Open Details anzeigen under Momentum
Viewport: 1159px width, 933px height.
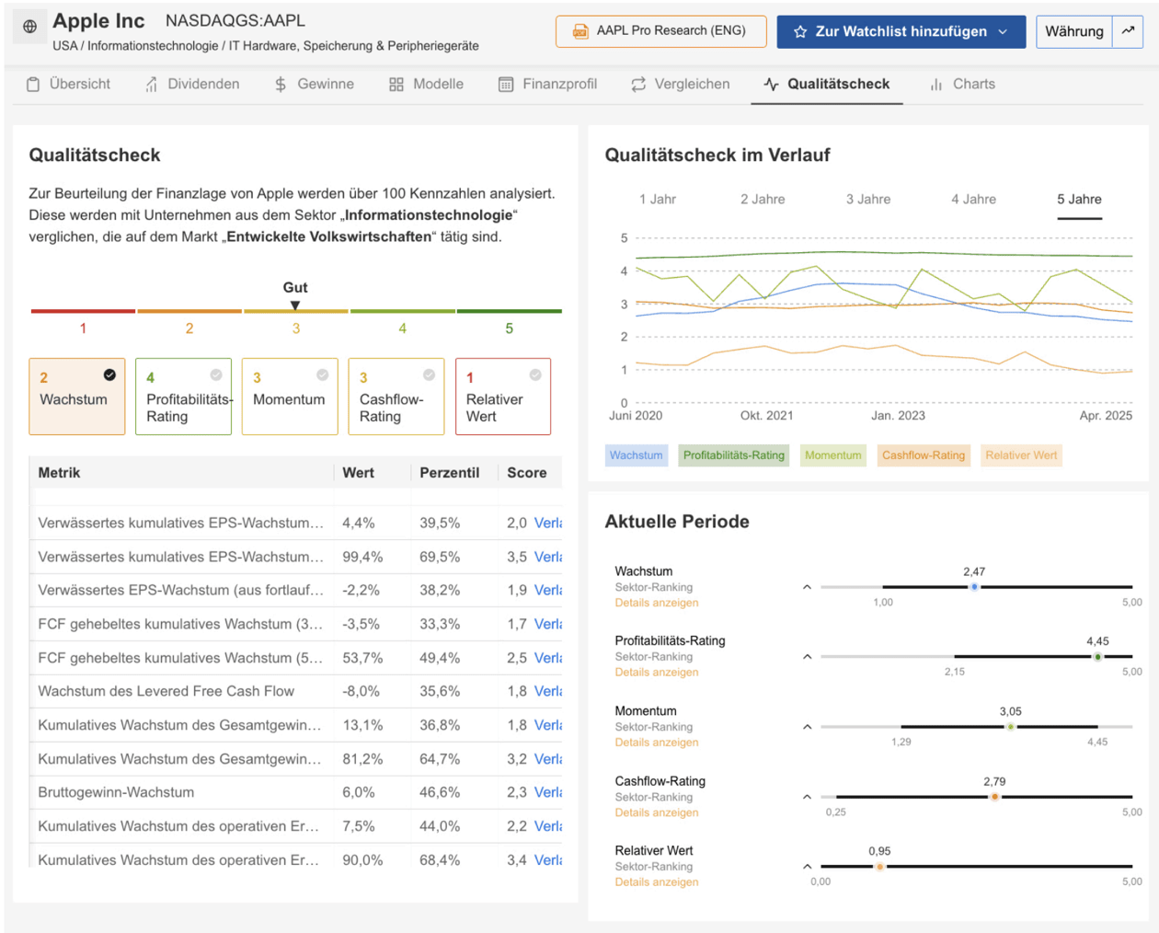[656, 743]
